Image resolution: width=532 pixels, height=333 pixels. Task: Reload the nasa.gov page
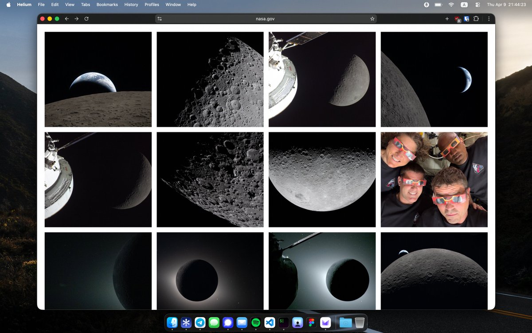coord(86,19)
